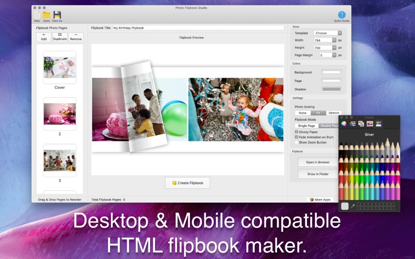415x259 pixels.
Task: Select page 2 pink cake thumbnail
Action: pos(60,114)
